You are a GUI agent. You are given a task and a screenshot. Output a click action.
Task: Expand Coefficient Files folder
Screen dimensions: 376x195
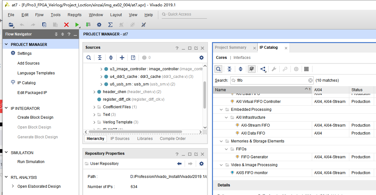click(x=94, y=107)
